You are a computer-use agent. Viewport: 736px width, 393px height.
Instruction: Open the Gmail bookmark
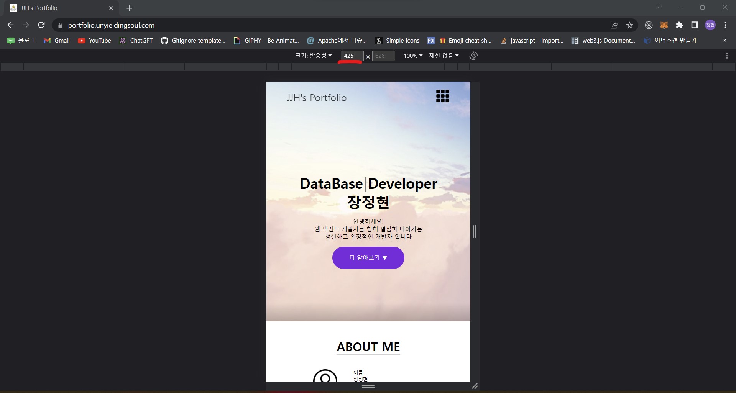pos(57,41)
